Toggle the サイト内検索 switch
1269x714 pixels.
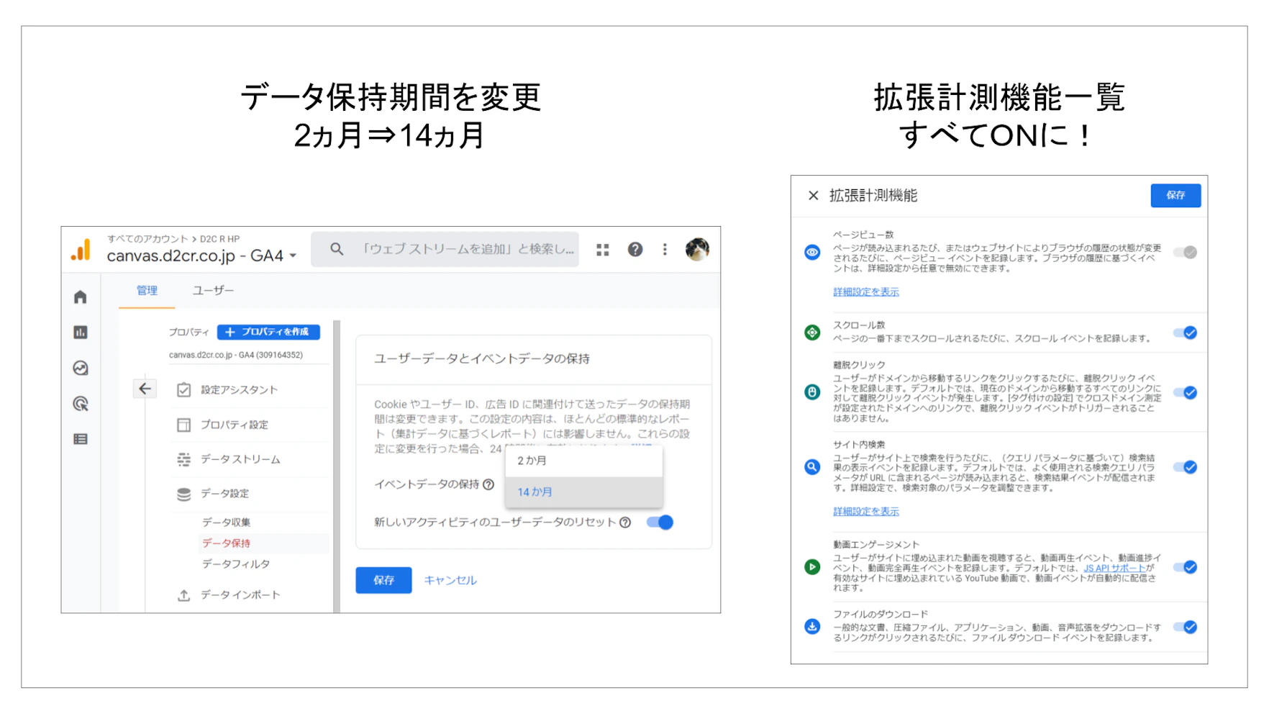pyautogui.click(x=1185, y=467)
